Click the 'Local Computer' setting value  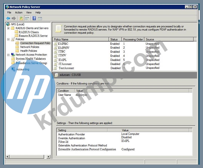(x=130, y=134)
